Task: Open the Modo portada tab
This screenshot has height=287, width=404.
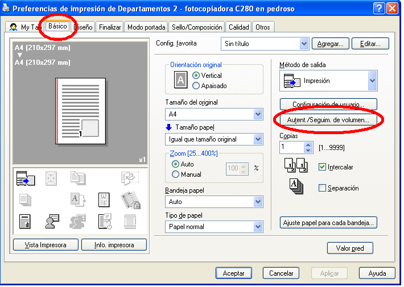Action: 146,27
